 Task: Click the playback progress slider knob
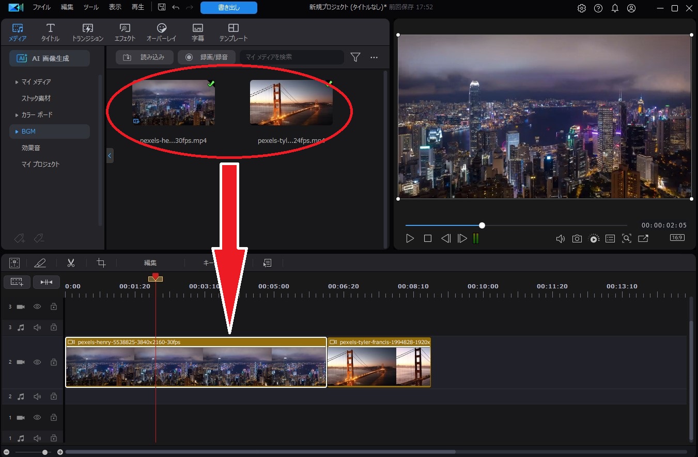pyautogui.click(x=482, y=225)
